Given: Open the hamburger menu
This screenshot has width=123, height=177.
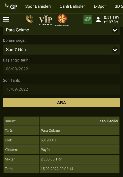Looking at the screenshot, I should [x=6, y=19].
